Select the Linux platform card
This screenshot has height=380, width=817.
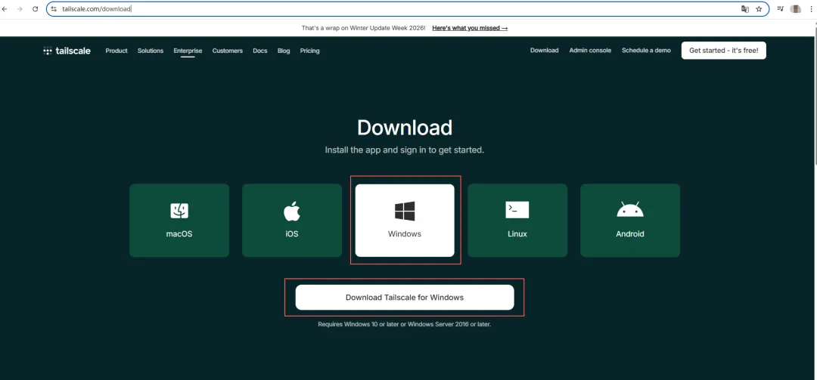(517, 220)
